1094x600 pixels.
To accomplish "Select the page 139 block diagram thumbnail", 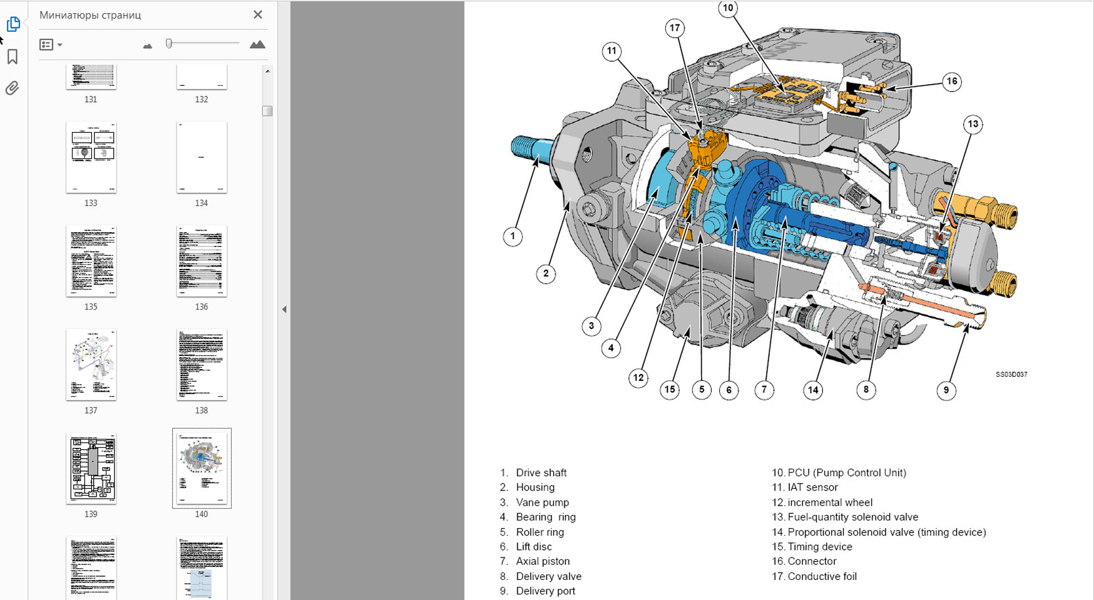I will [91, 469].
